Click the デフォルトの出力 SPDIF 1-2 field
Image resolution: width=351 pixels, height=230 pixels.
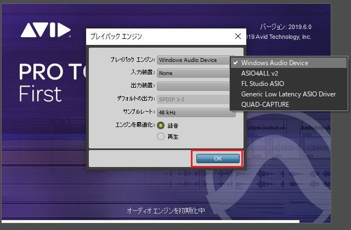(x=193, y=99)
